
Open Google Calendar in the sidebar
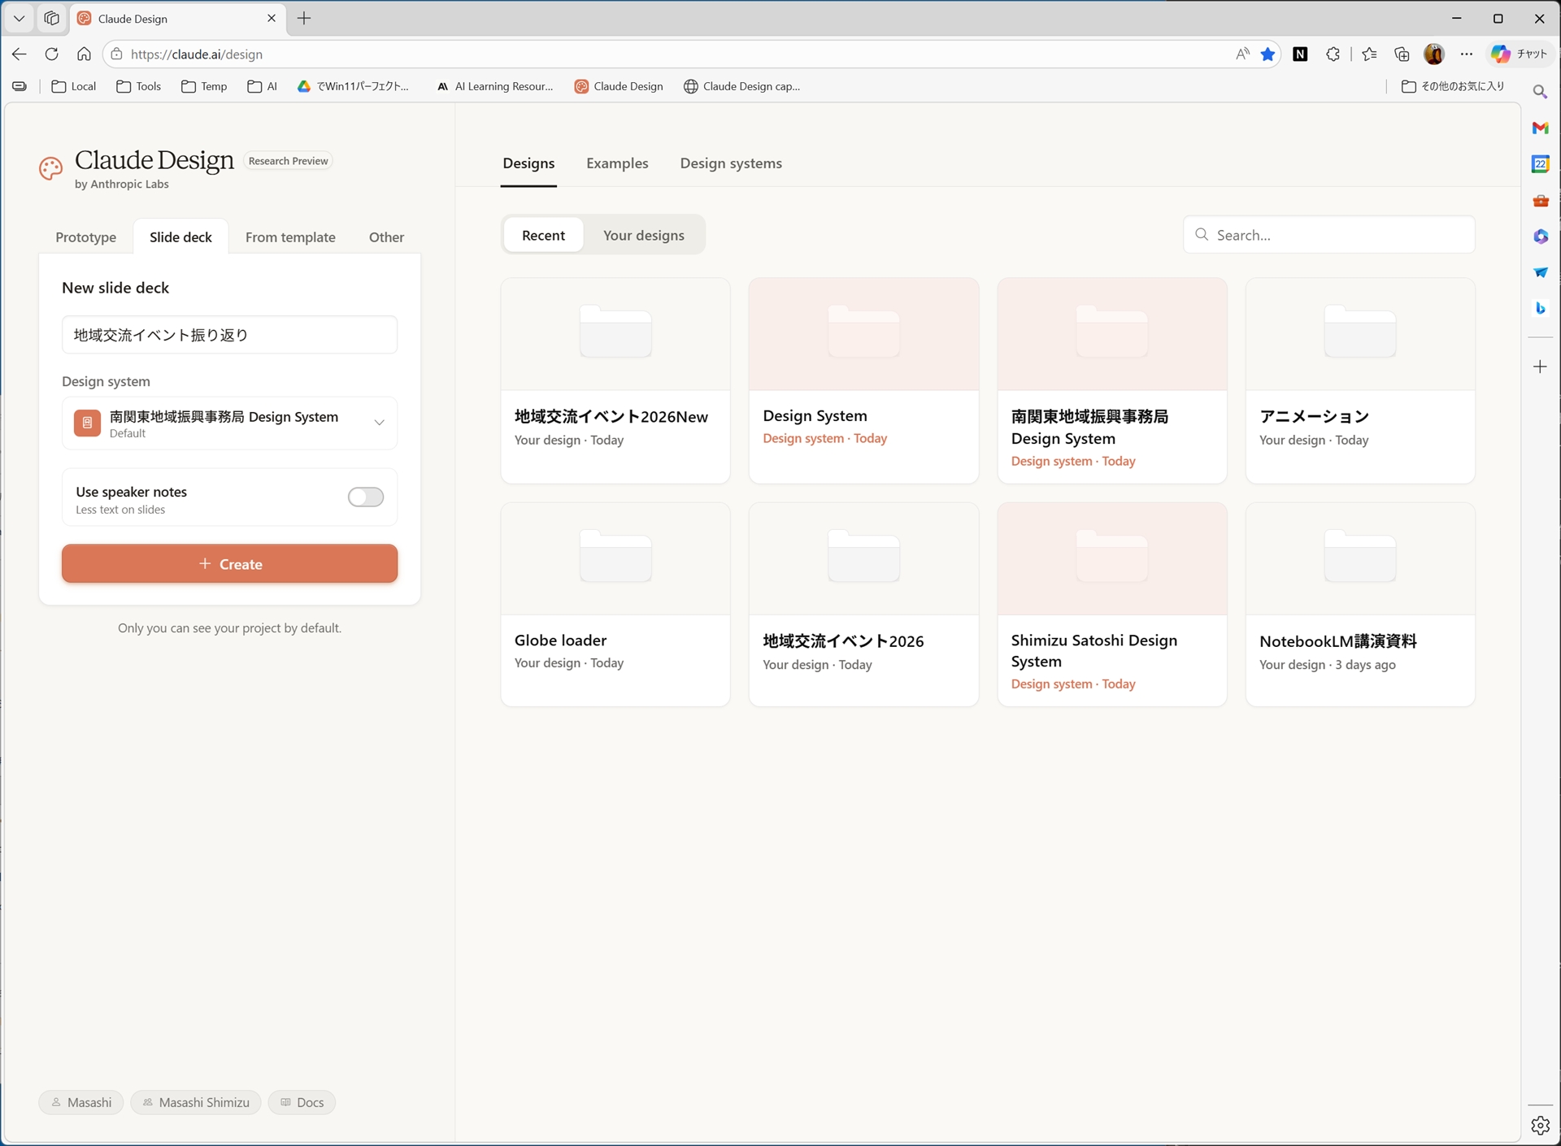[x=1541, y=163]
